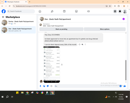Click the Mark as pending button

click(x=61, y=29)
